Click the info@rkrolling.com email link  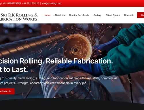click(51, 3)
